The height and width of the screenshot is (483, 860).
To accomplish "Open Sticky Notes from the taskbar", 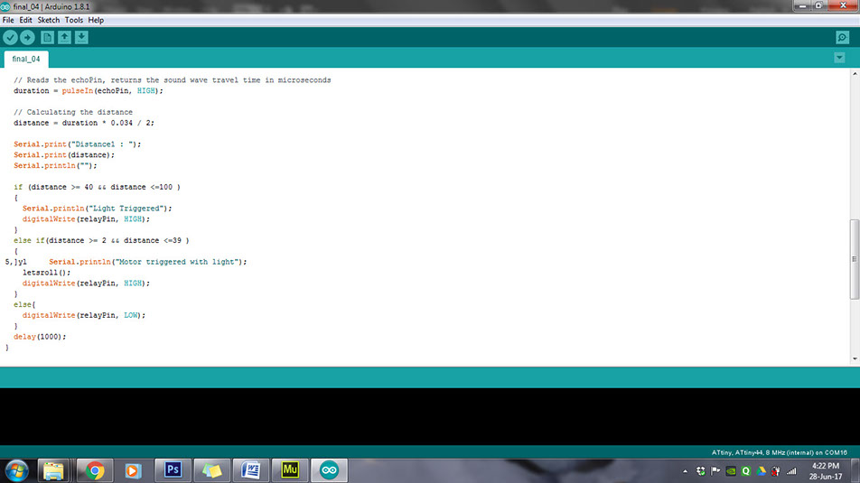I will click(211, 470).
